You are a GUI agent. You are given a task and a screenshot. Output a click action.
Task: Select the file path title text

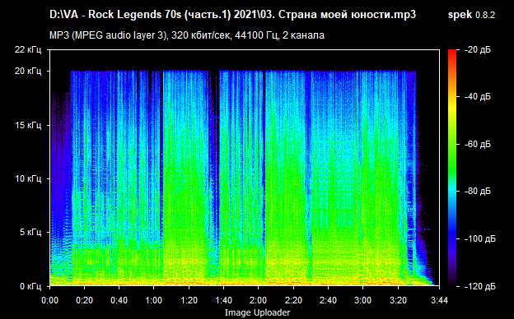(x=232, y=15)
